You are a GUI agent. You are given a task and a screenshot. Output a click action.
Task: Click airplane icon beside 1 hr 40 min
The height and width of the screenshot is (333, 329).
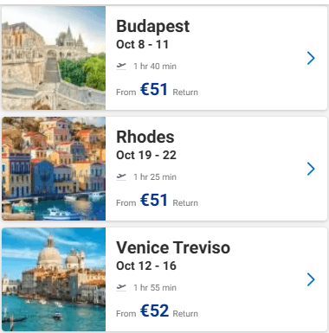(121, 66)
